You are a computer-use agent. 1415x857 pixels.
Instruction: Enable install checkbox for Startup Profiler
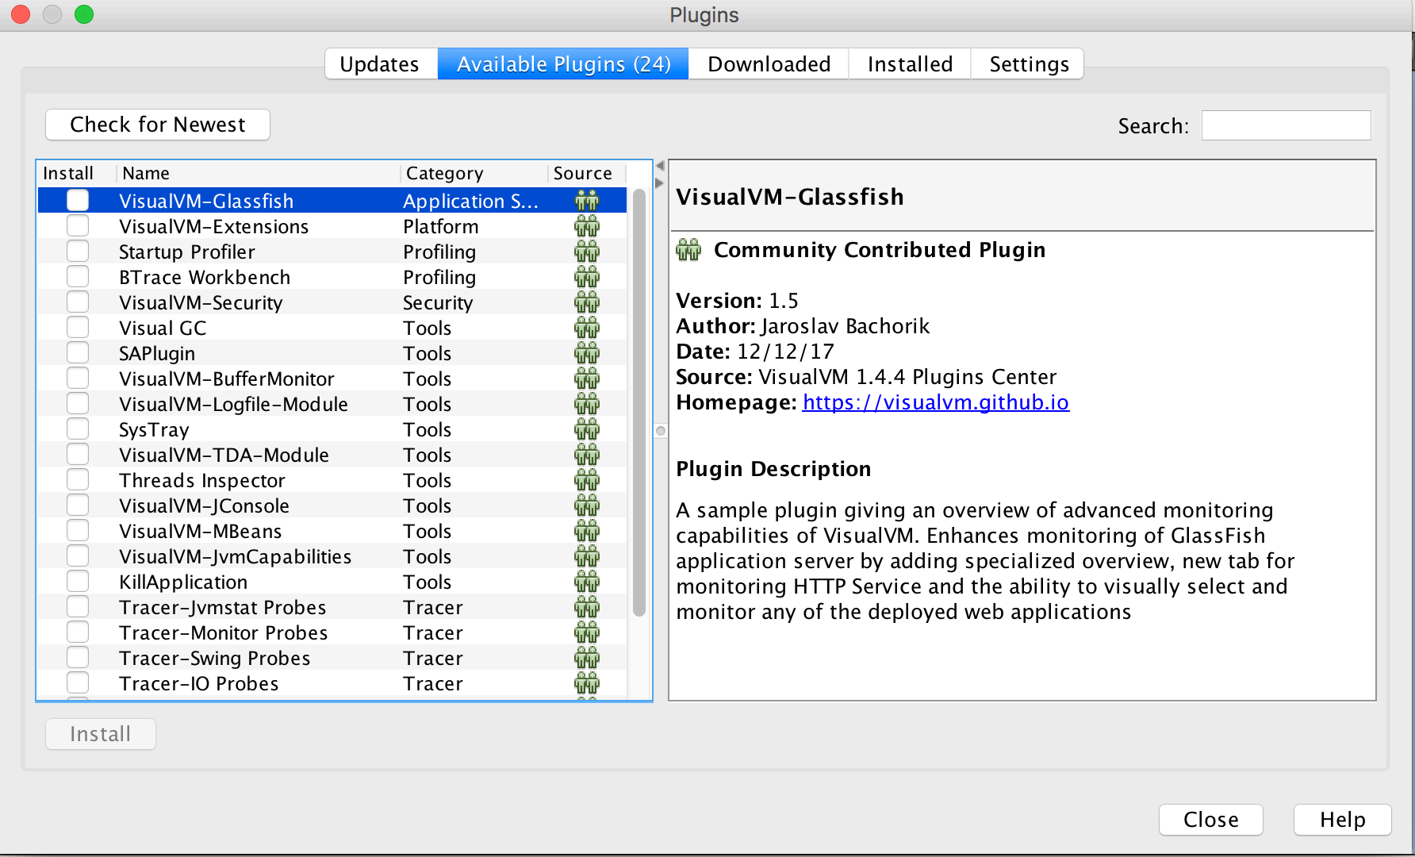(78, 252)
